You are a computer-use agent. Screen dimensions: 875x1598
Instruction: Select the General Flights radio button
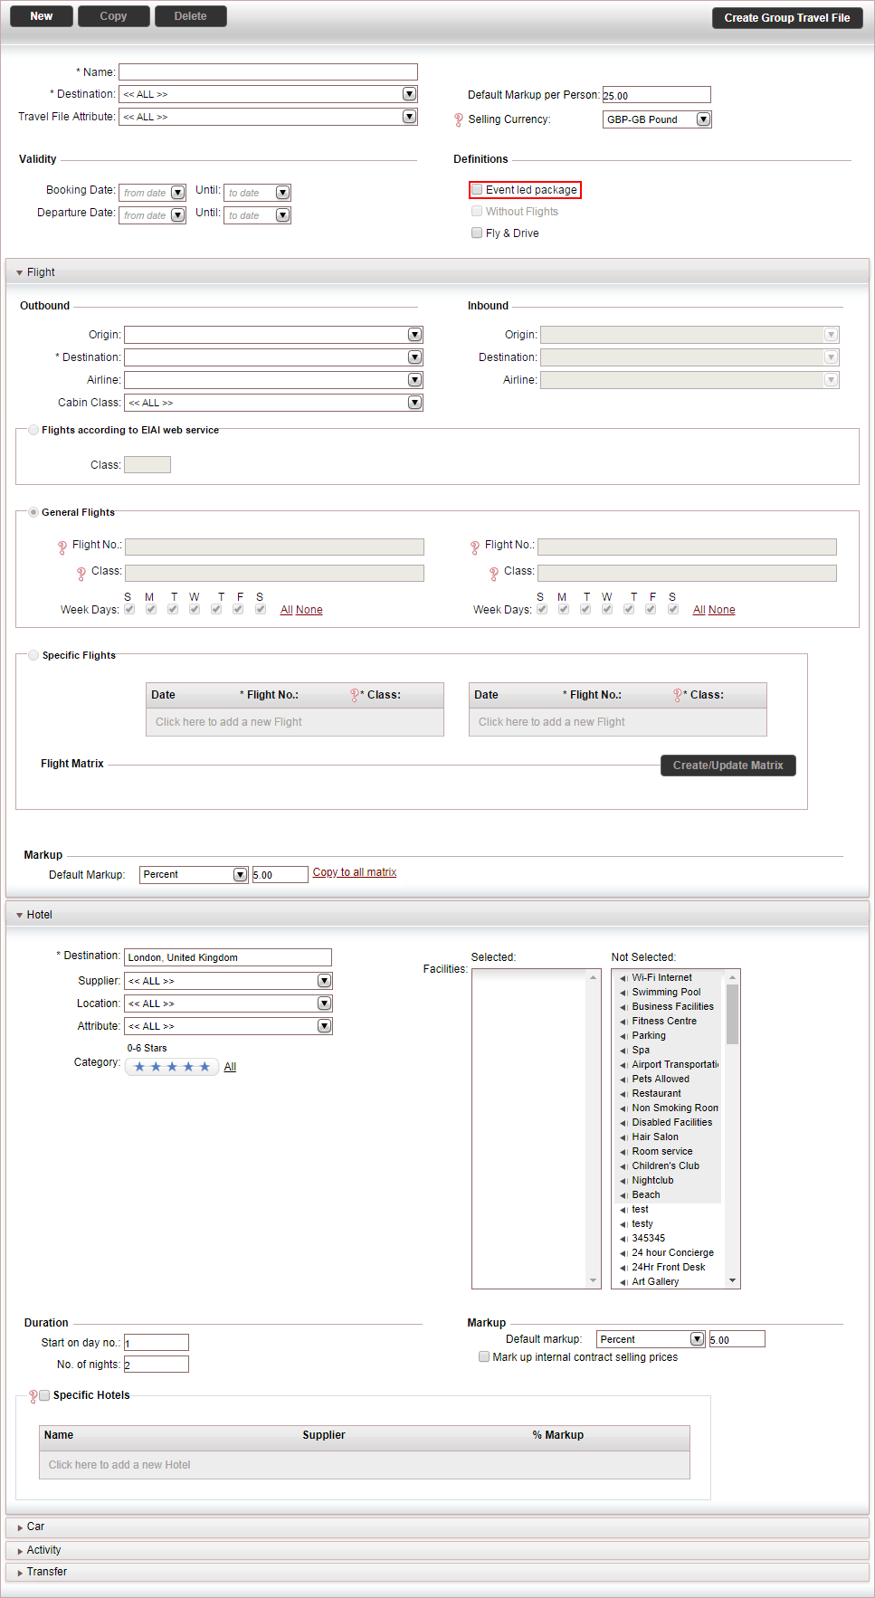pyautogui.click(x=33, y=512)
